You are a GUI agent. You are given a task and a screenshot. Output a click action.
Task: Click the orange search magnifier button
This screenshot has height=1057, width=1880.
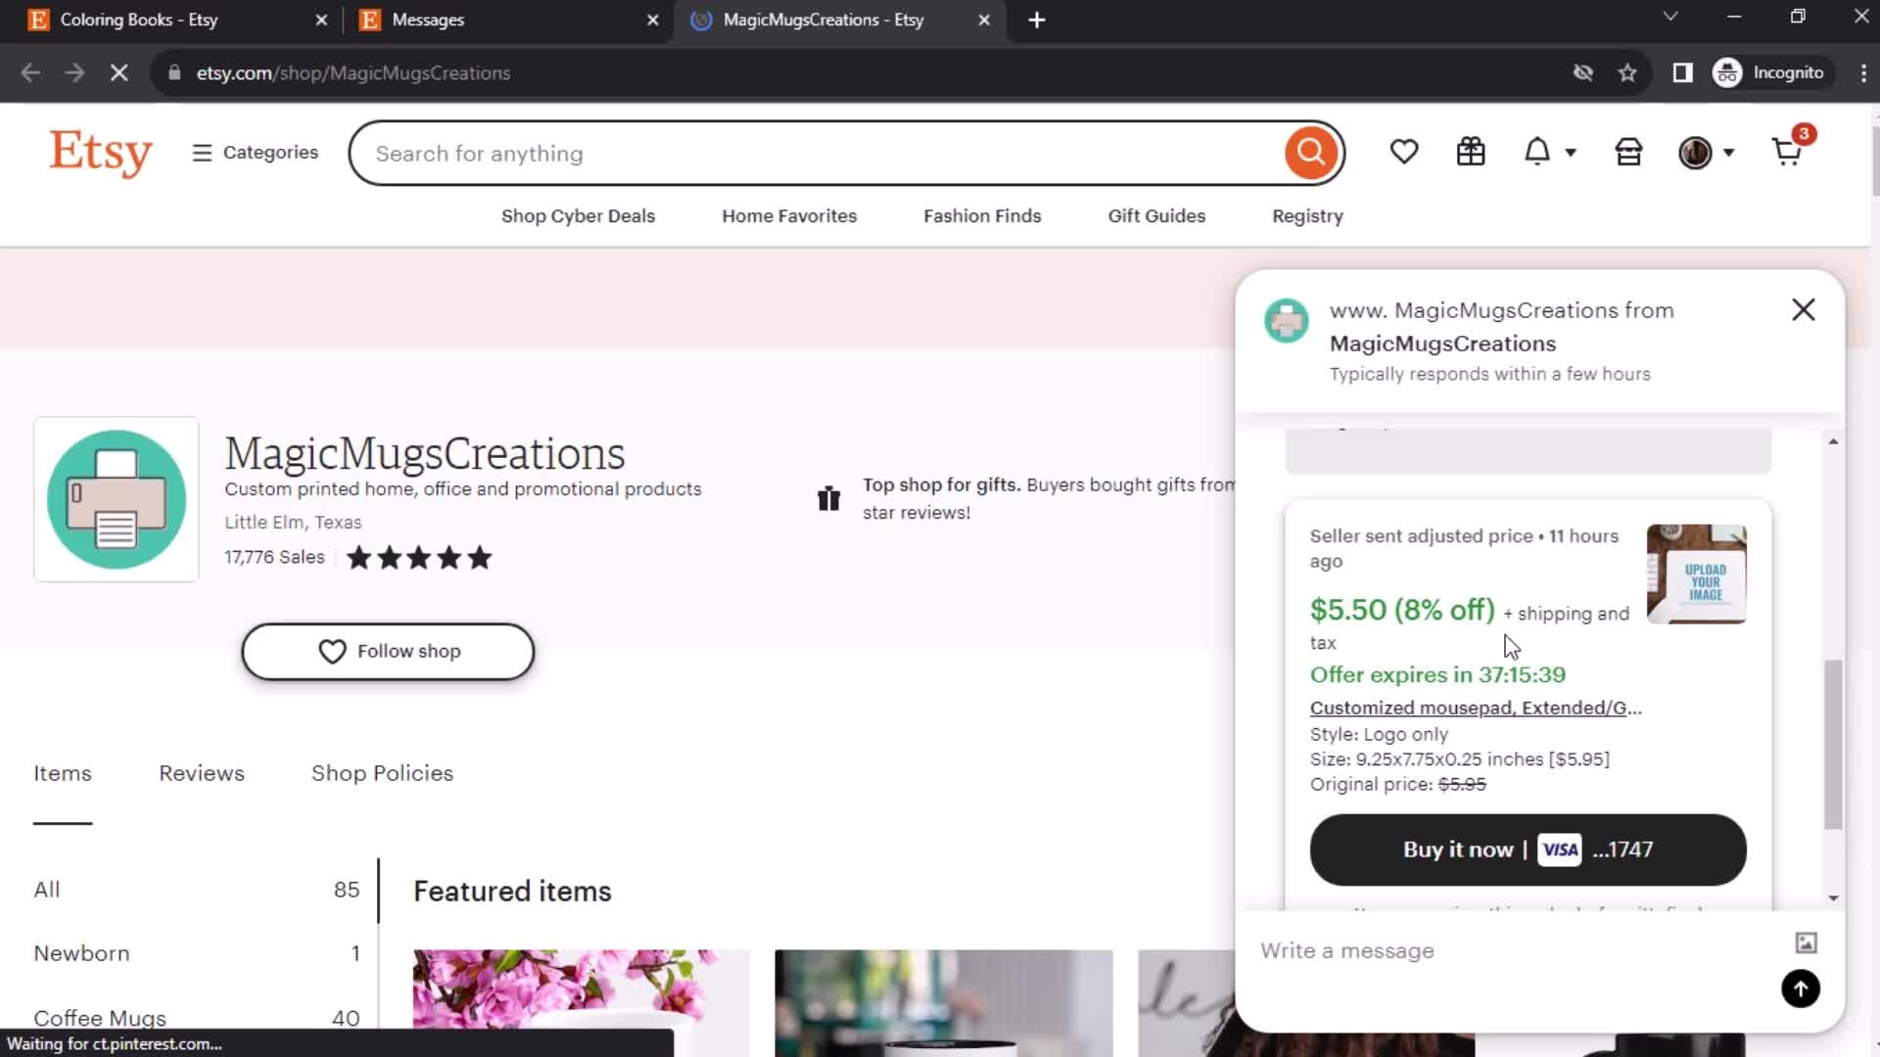tap(1311, 153)
